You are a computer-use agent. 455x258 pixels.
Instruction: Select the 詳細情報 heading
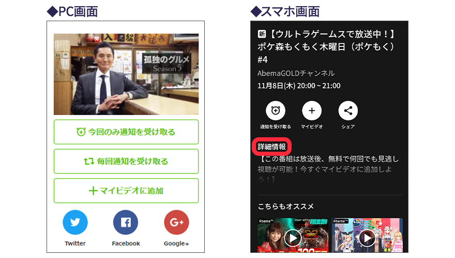pos(271,147)
